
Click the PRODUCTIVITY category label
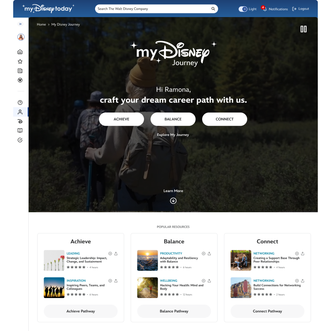(x=171, y=253)
